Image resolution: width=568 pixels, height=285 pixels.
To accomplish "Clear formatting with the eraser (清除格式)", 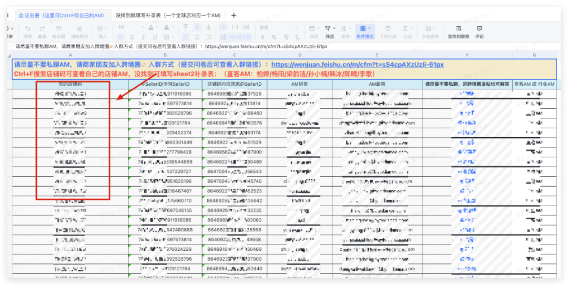I will pyautogui.click(x=79, y=32).
